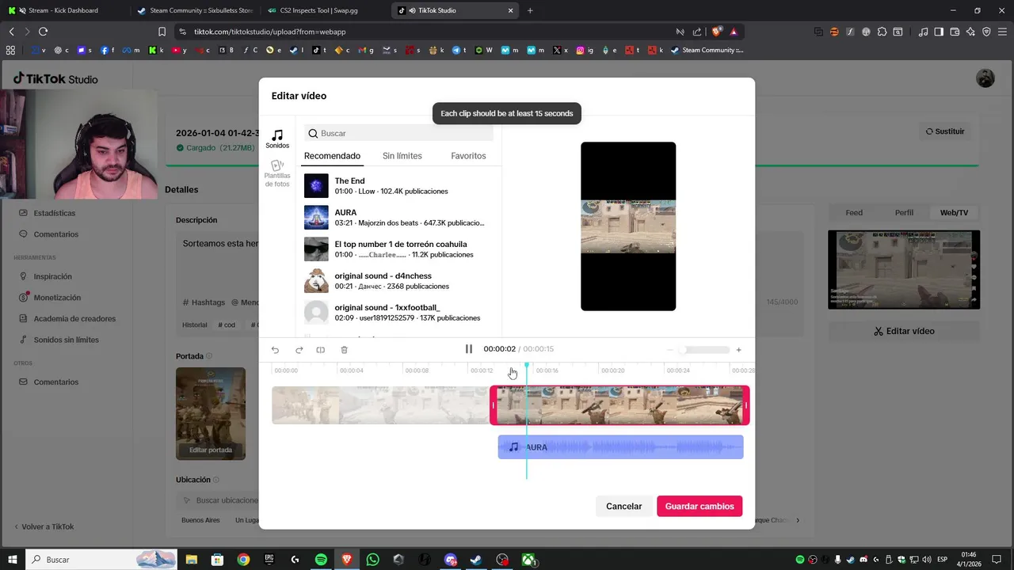The image size is (1014, 570).
Task: Undo the last edit in the timeline toolbar
Action: [275, 350]
